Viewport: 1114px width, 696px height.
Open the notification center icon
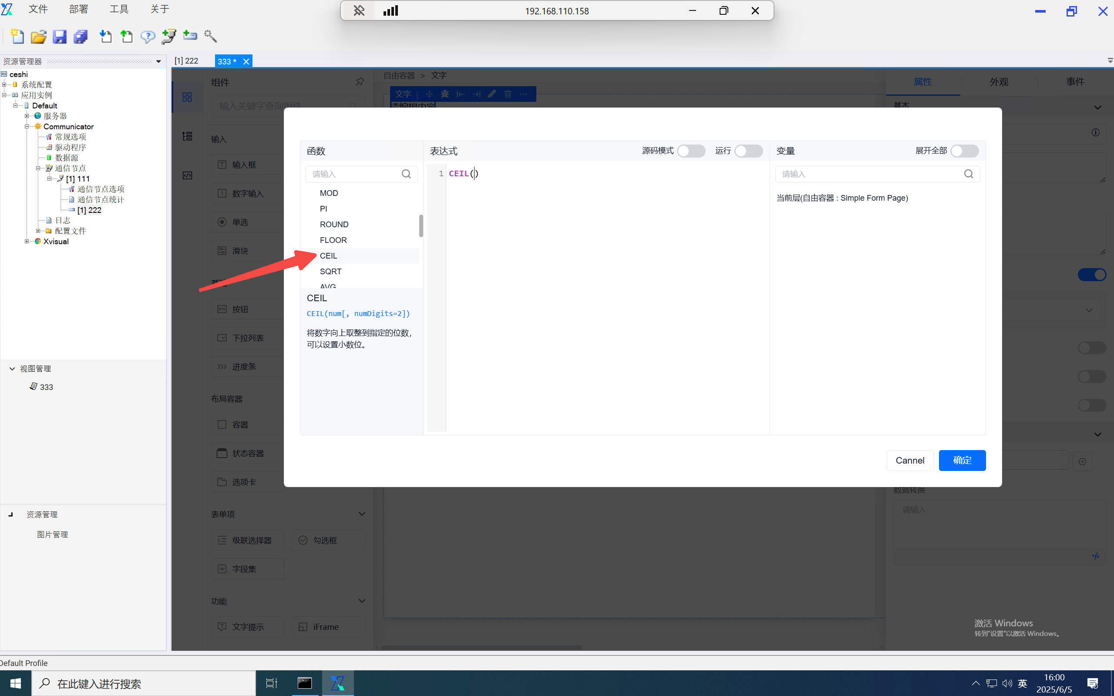pyautogui.click(x=1092, y=683)
